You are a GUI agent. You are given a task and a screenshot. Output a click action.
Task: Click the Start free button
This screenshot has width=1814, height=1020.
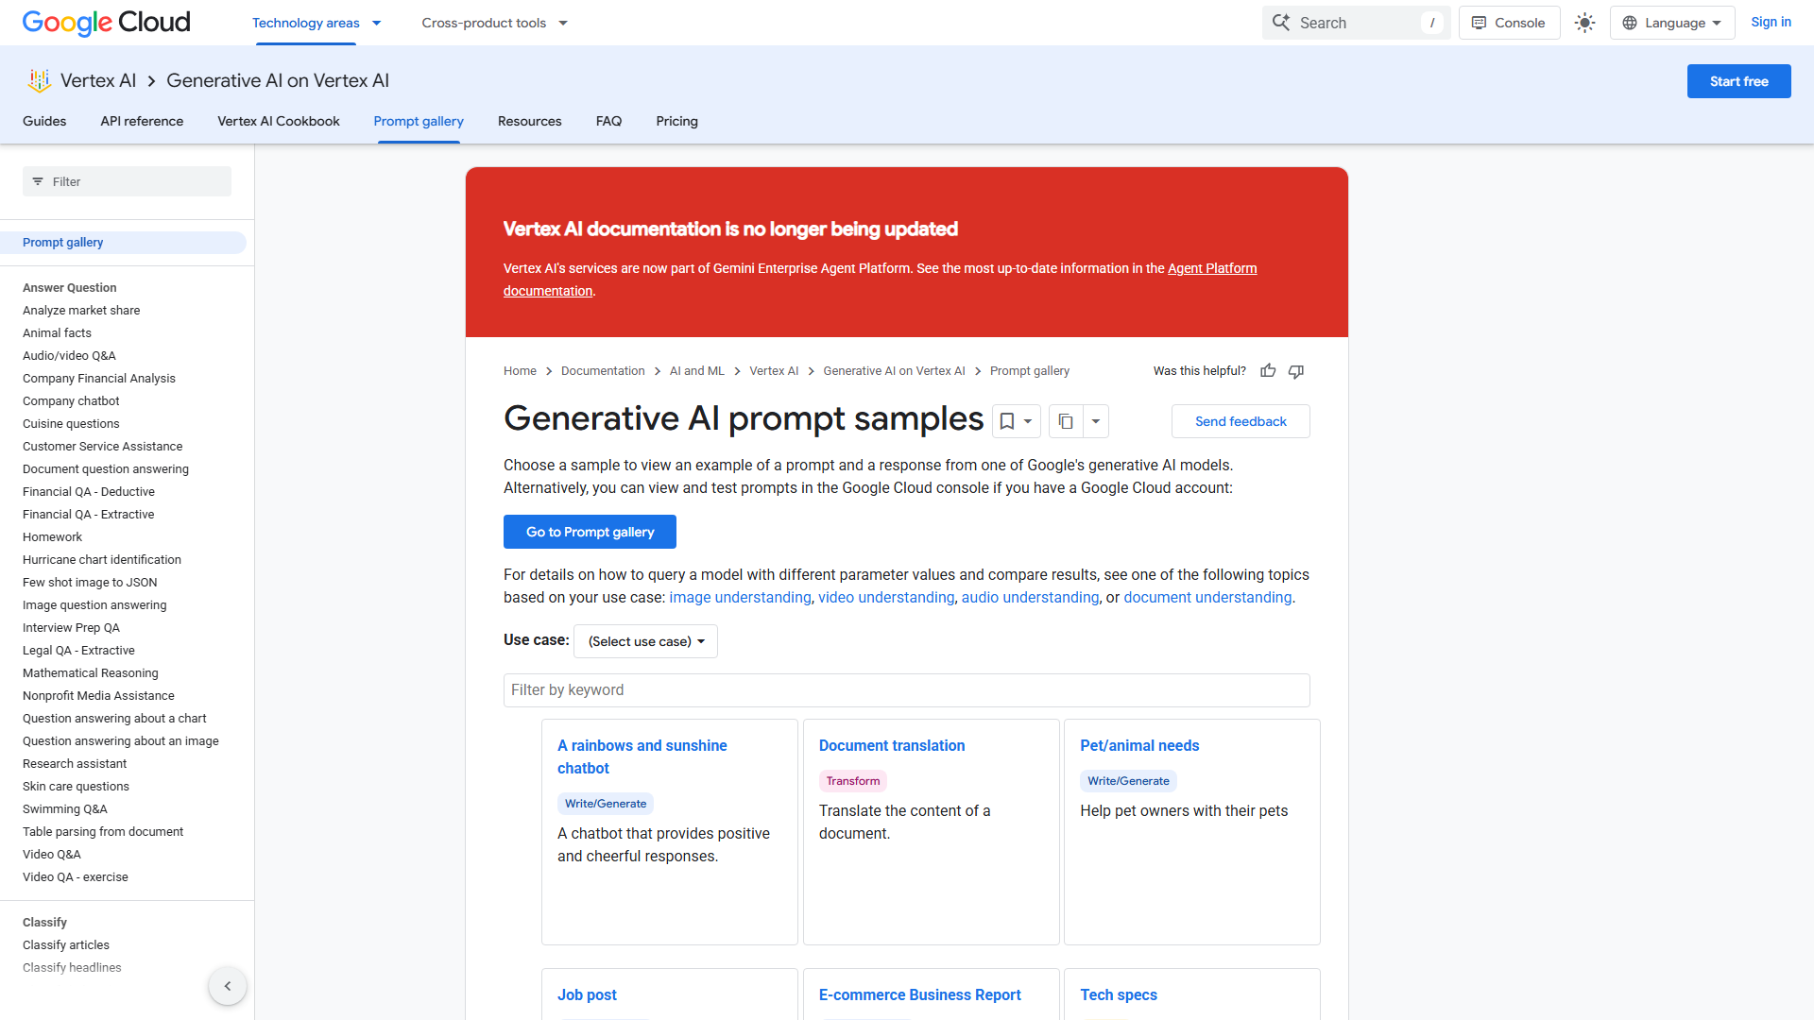tap(1738, 81)
